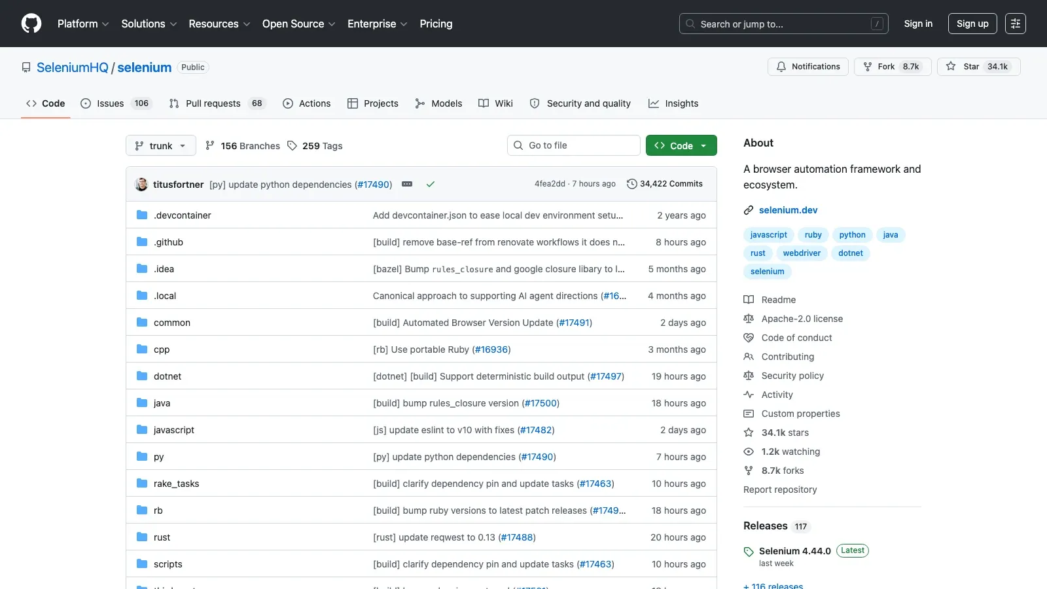Viewport: 1047px width, 589px height.
Task: Expand the Solutions menu
Action: click(x=149, y=24)
